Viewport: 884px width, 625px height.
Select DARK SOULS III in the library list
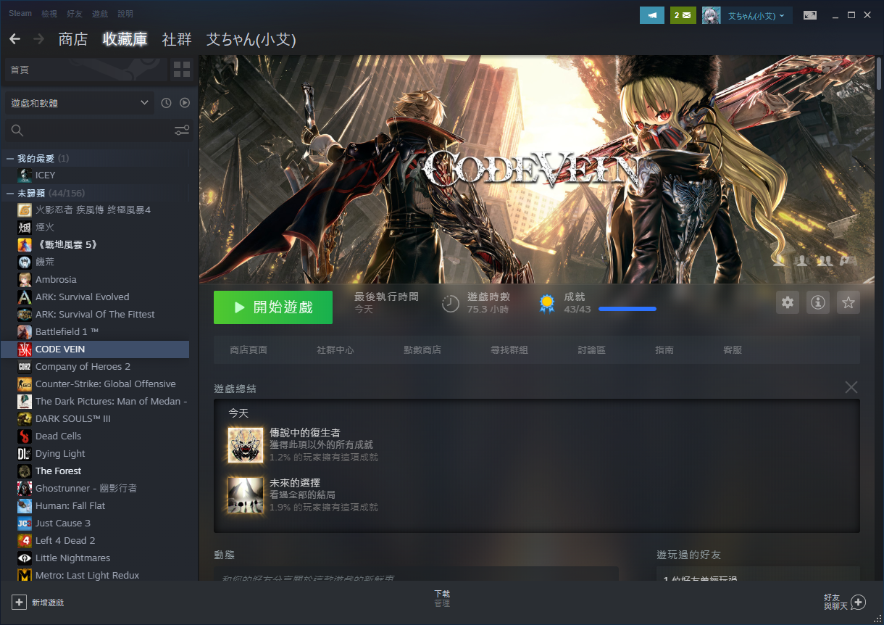(x=72, y=419)
